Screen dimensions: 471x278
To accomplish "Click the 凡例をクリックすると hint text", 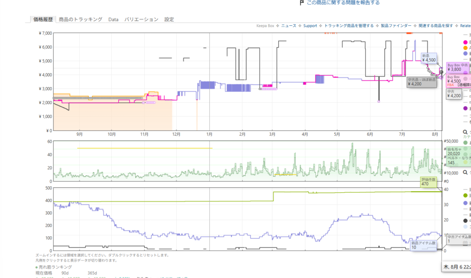I will (x=76, y=260).
